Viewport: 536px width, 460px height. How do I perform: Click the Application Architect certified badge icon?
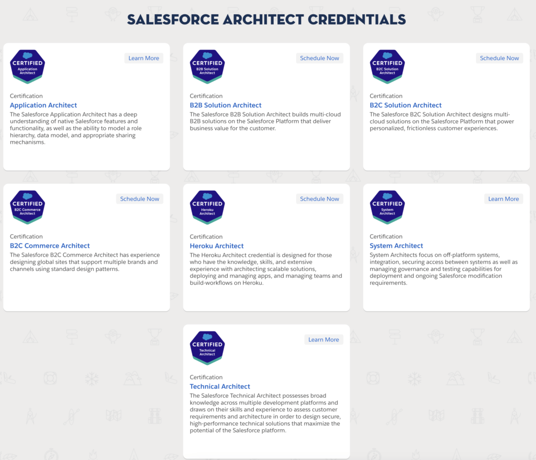27,66
